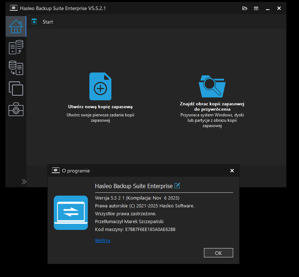Open the Backup section icon in sidebar

(x=16, y=47)
